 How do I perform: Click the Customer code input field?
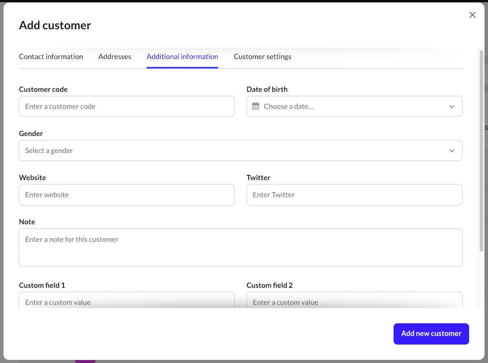(127, 106)
